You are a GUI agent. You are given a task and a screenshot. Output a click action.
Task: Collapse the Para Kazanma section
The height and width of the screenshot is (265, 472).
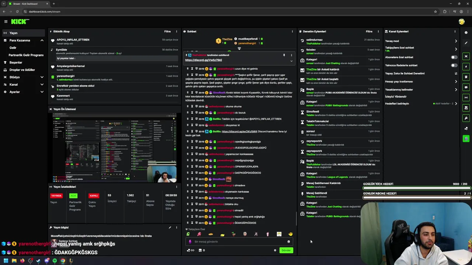[x=42, y=40]
